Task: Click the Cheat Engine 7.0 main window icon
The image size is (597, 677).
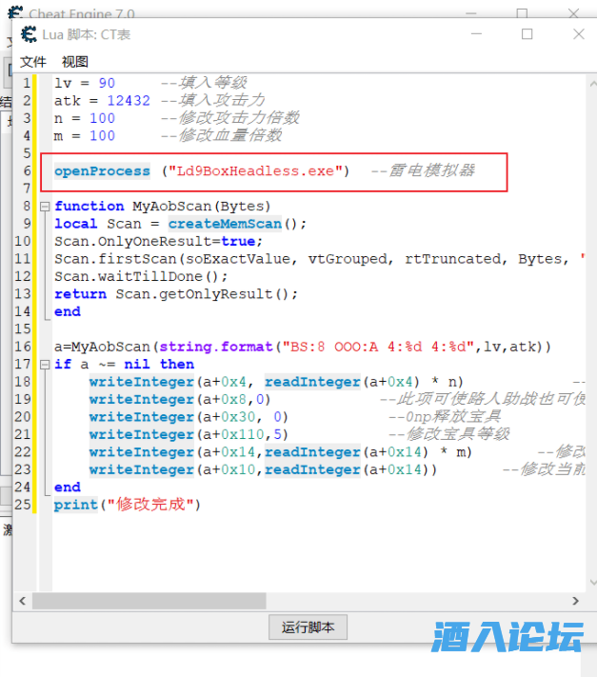Action: (x=12, y=13)
